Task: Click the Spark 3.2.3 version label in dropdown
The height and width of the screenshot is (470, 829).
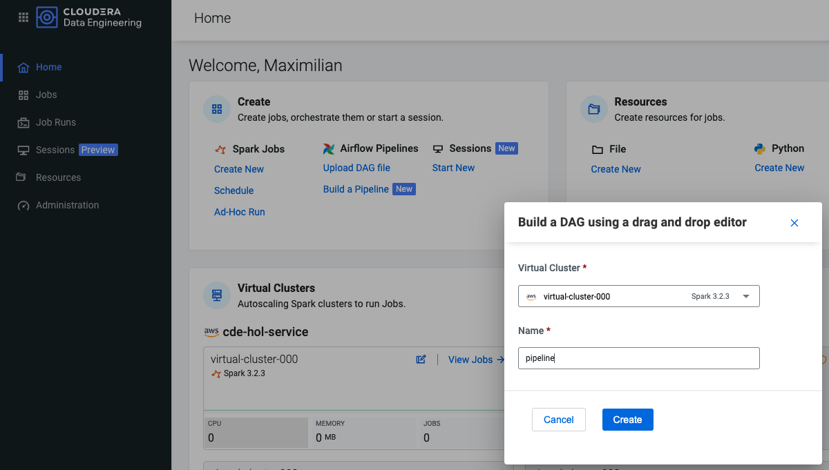Action: [711, 297]
